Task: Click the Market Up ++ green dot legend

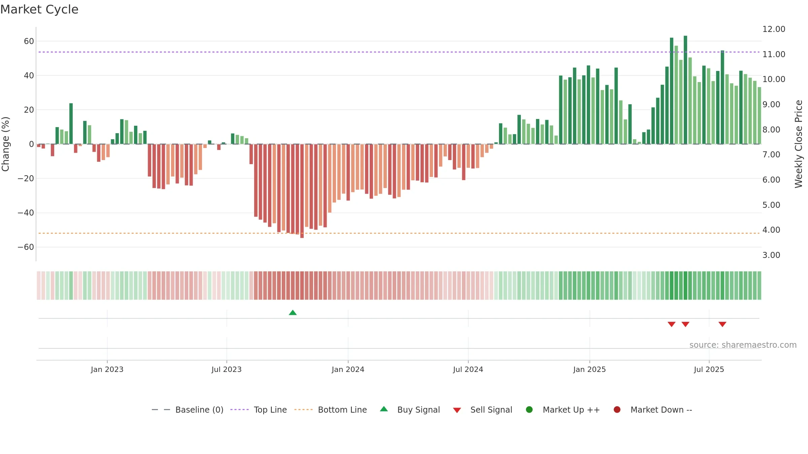Action: coord(529,410)
